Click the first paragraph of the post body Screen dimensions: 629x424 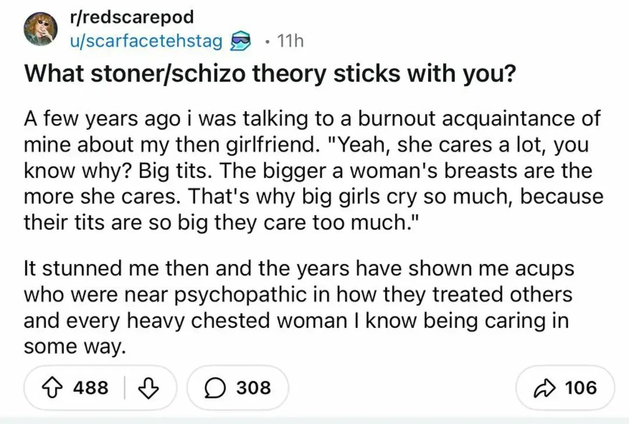(313, 171)
